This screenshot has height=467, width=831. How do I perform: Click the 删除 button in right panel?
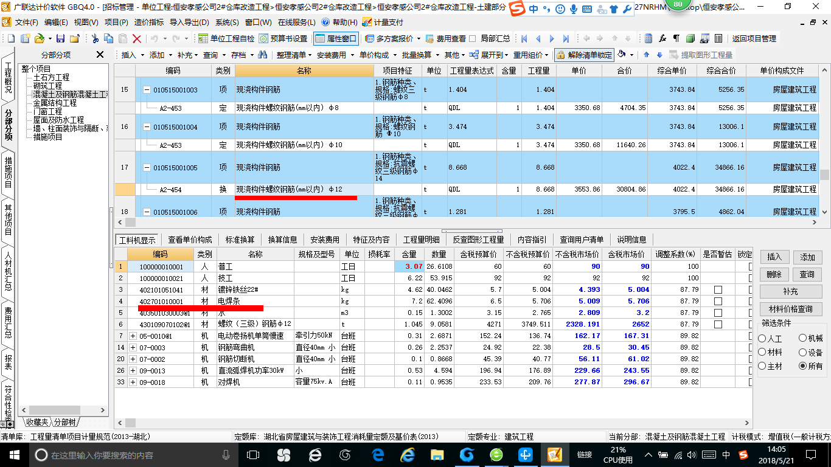click(774, 274)
